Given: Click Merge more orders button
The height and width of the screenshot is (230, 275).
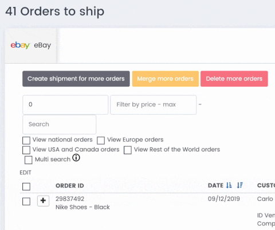Looking at the screenshot, I should coord(165,79).
